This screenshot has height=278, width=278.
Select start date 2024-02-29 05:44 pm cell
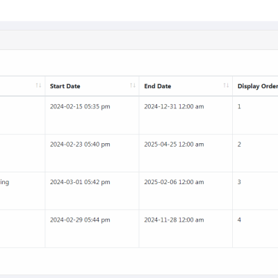coord(80,220)
